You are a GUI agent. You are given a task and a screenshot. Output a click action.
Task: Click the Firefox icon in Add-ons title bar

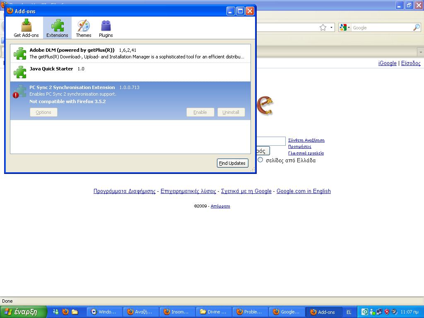(10, 11)
